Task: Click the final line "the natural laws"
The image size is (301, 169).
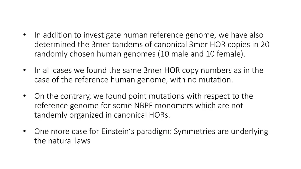Action: pyautogui.click(x=62, y=141)
